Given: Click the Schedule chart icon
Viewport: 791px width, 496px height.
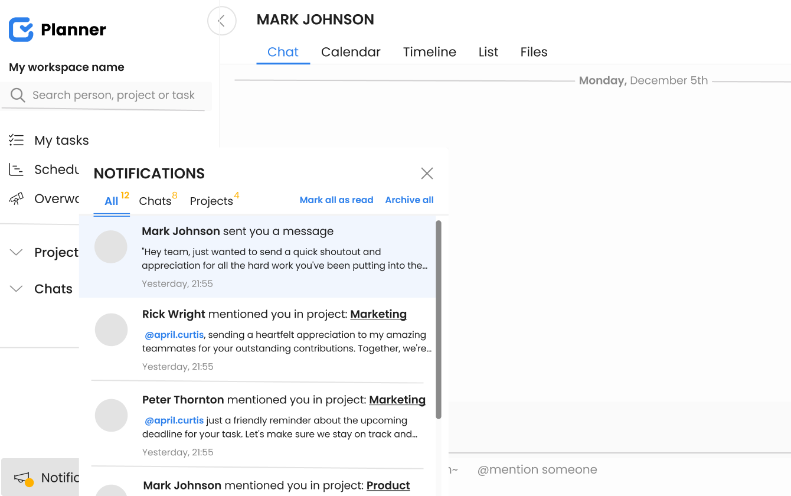Looking at the screenshot, I should (x=16, y=169).
